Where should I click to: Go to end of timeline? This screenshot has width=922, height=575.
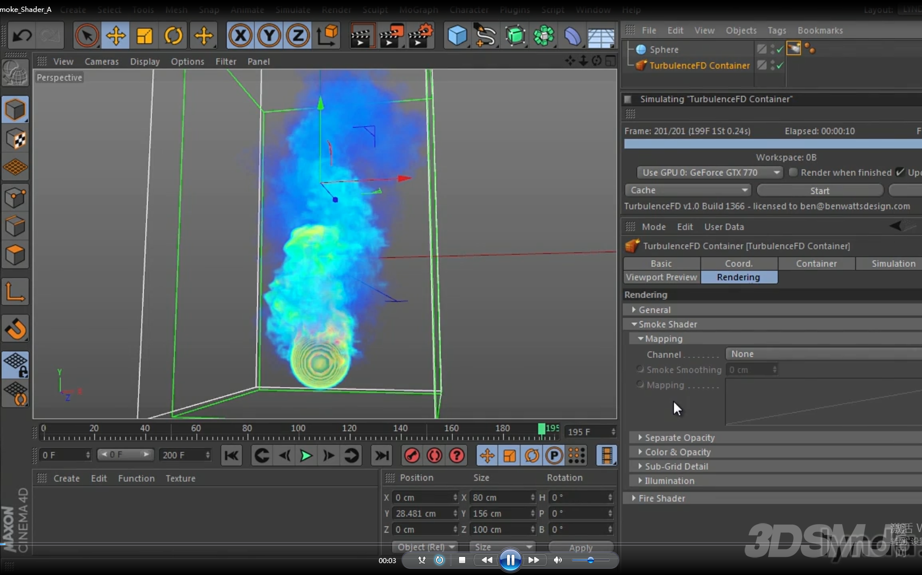click(x=382, y=455)
